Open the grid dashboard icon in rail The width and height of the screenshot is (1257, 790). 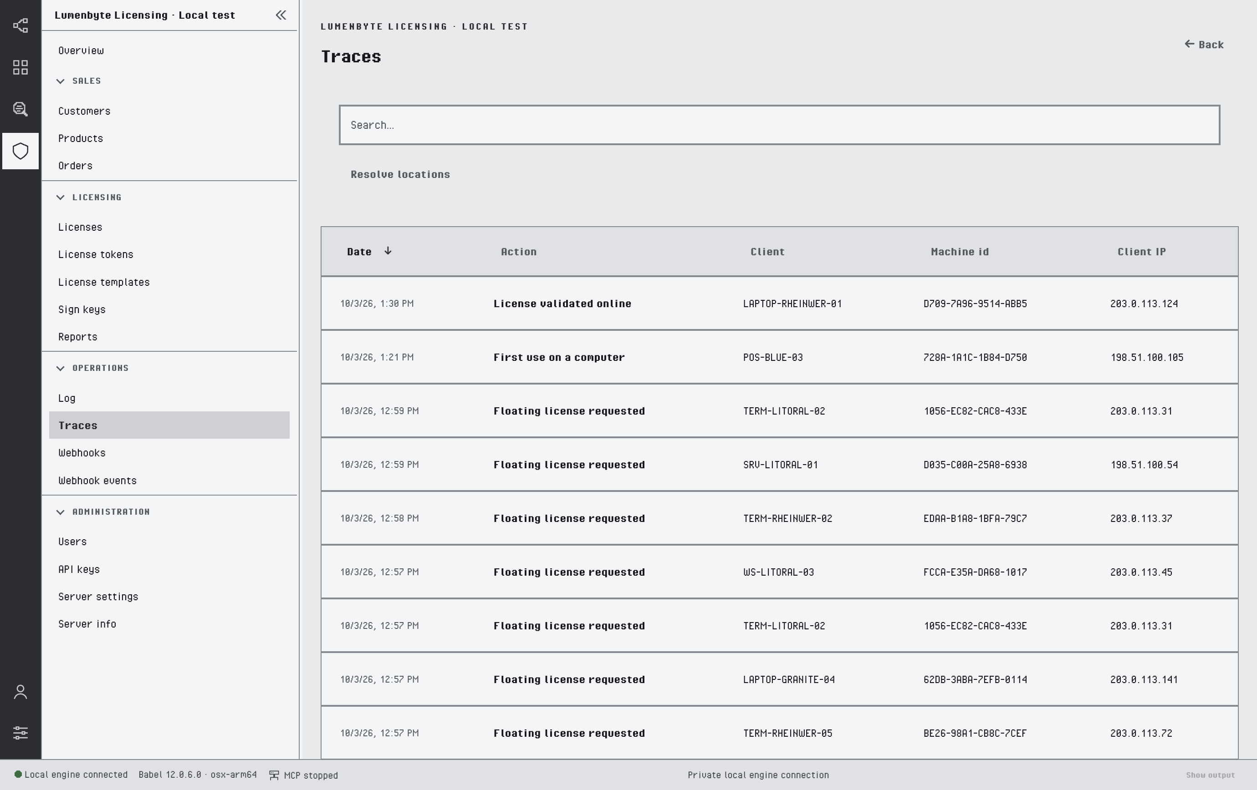click(20, 67)
